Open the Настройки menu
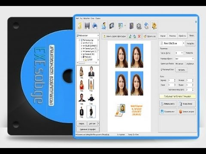This screenshot has height=154, width=206. coord(87,18)
